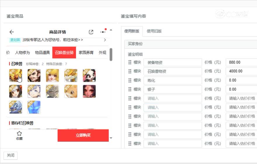Select the orange fox pet thumbnail
This screenshot has width=257, height=164.
coord(71,91)
